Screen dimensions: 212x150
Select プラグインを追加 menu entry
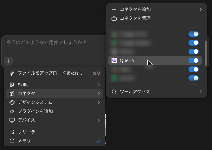55,111
